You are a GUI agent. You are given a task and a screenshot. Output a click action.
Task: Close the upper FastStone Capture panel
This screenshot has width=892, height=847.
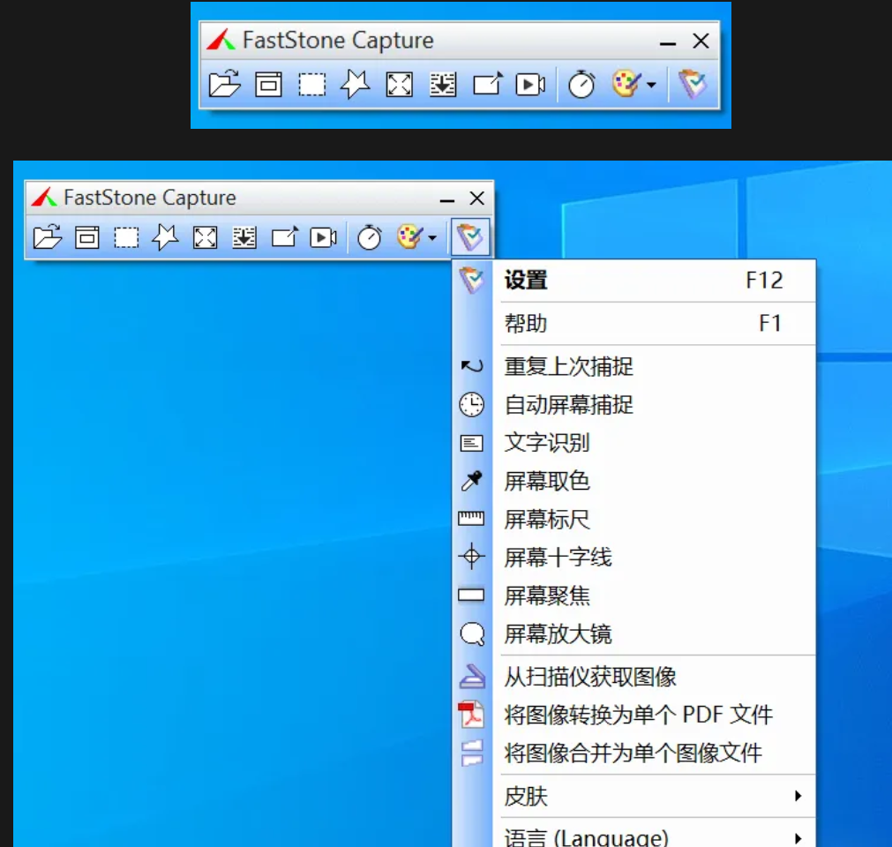point(701,41)
